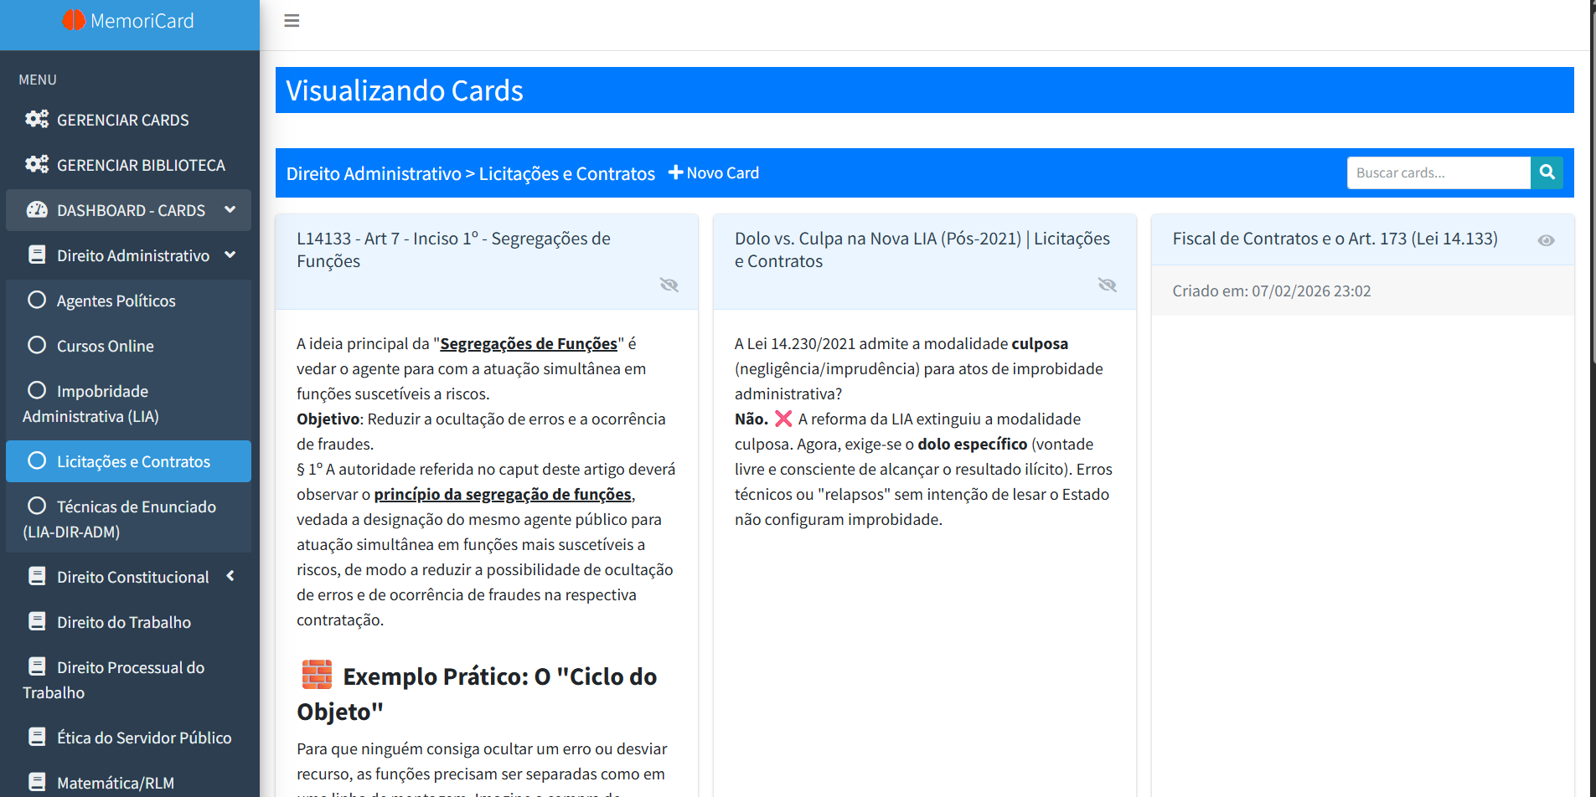Click the dashboard gauge icon
The width and height of the screenshot is (1596, 797).
(x=37, y=210)
